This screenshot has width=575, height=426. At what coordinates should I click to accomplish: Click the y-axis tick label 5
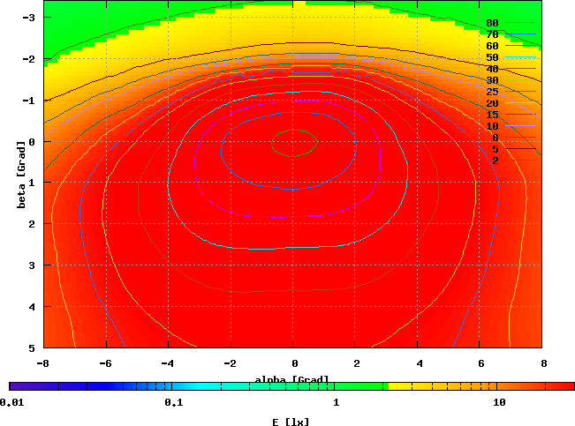32,348
